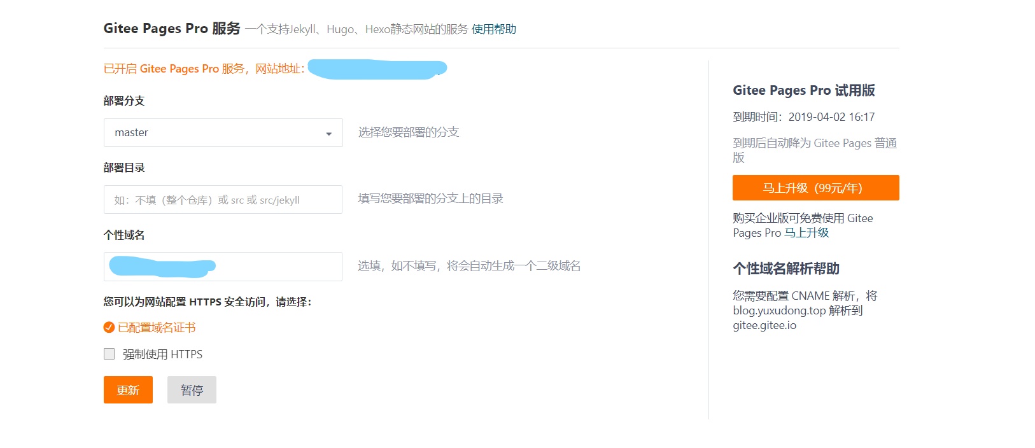Click the blog.yuxudong.top CNAME help text
This screenshot has width=1035, height=448.
point(805,311)
